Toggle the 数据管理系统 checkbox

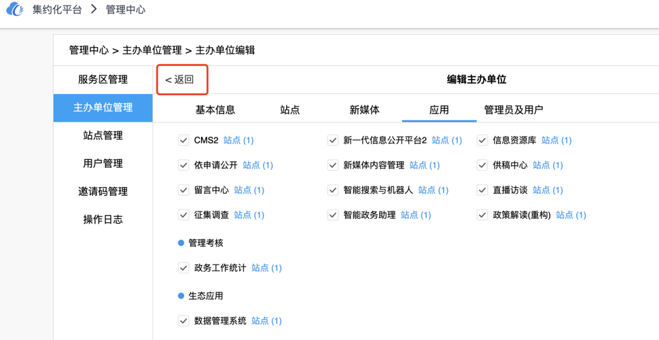(183, 321)
